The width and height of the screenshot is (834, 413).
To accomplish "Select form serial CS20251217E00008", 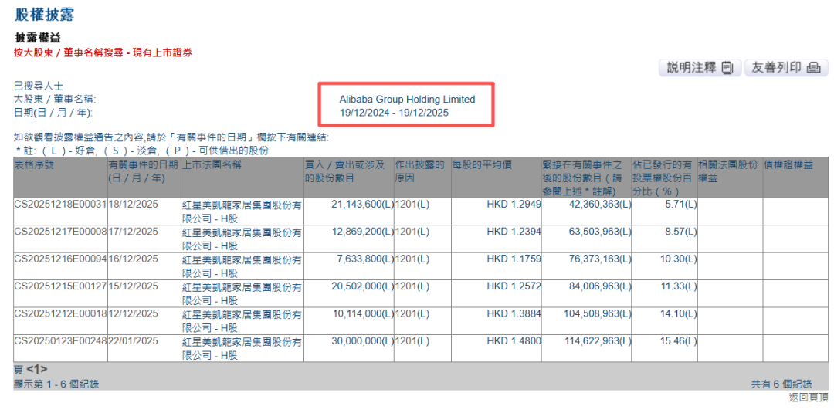I will click(x=61, y=232).
